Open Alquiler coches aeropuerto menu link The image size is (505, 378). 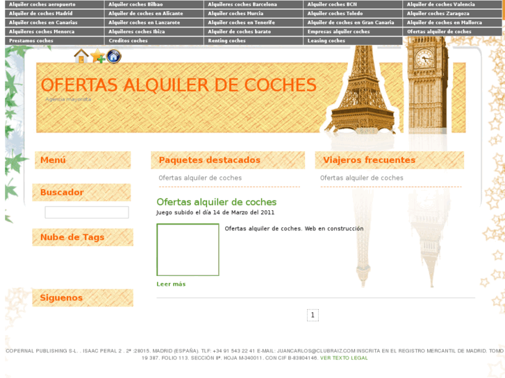(x=54, y=4)
